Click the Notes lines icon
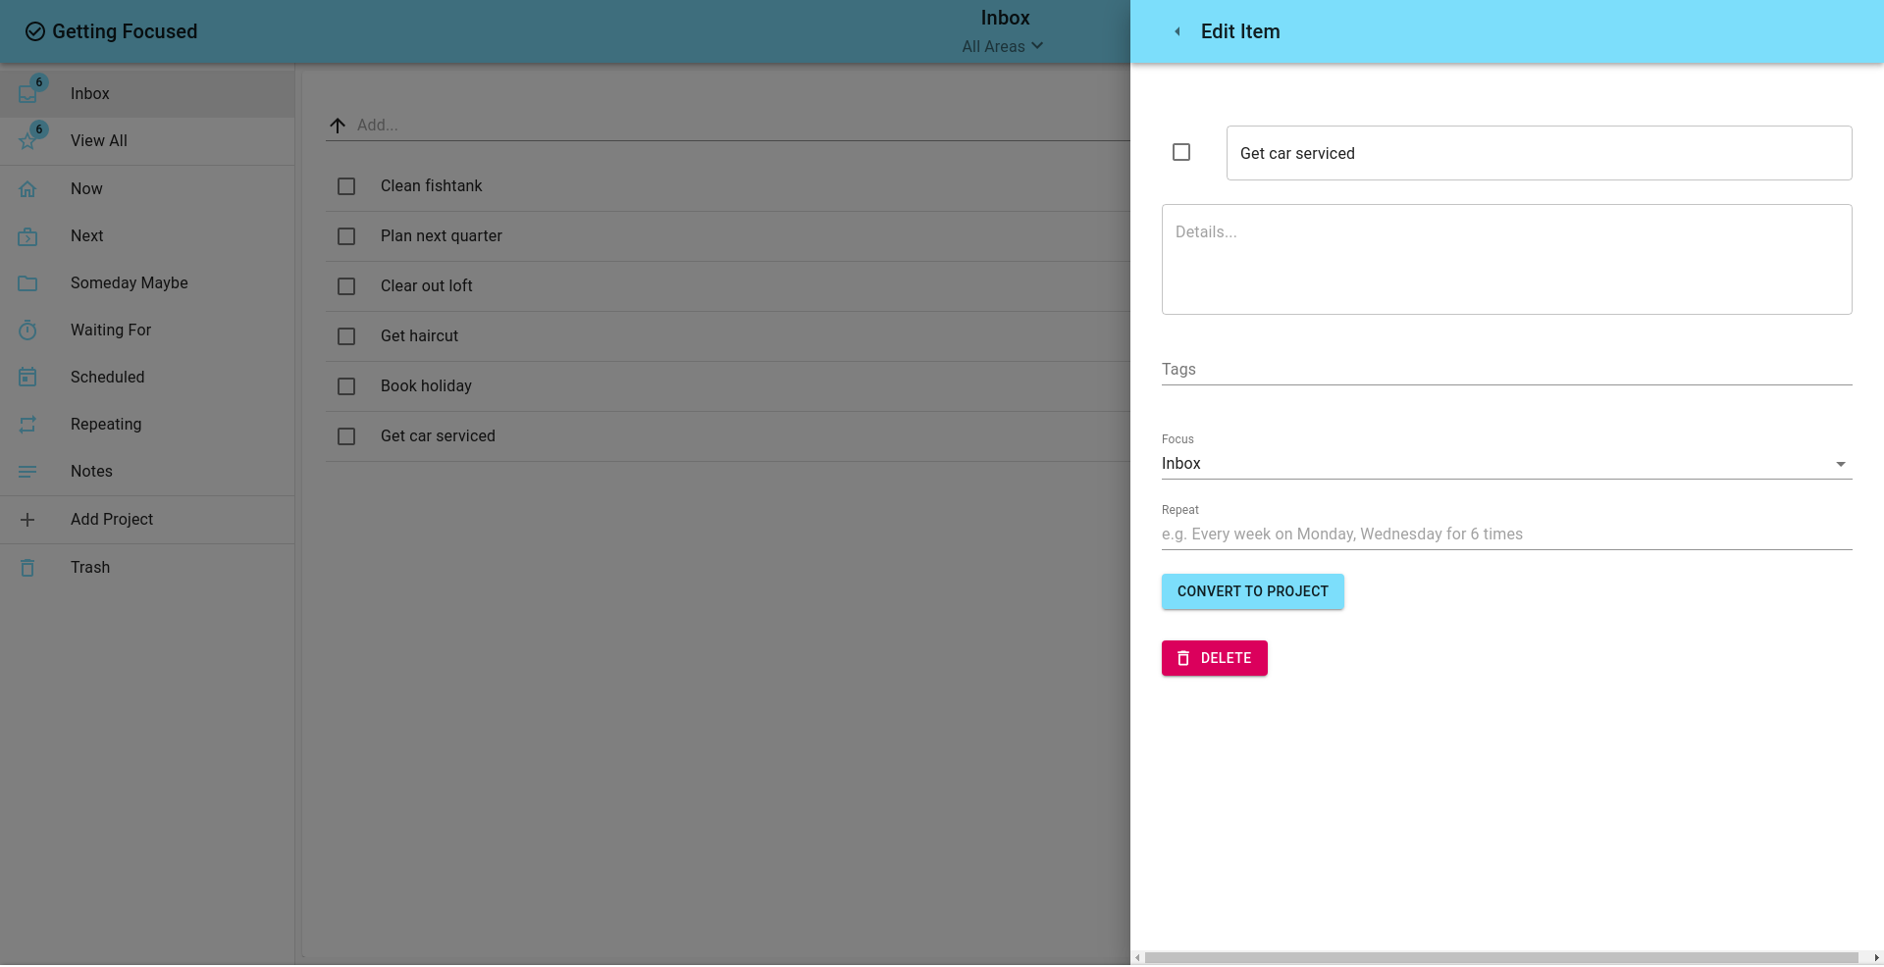Viewport: 1884px width, 967px height. 27,472
